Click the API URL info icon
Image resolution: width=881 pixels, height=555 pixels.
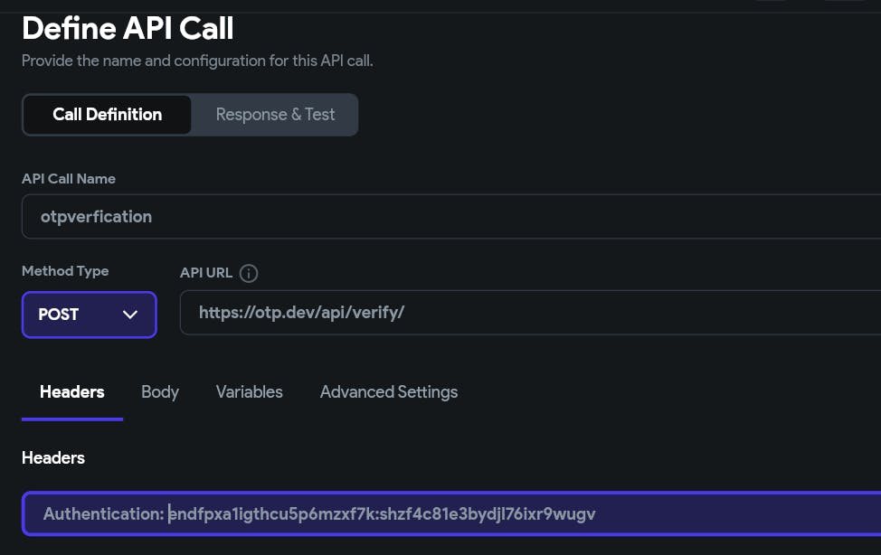tap(249, 273)
